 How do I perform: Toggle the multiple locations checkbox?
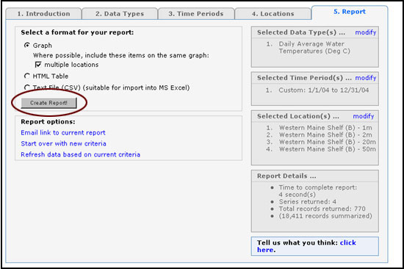click(38, 65)
